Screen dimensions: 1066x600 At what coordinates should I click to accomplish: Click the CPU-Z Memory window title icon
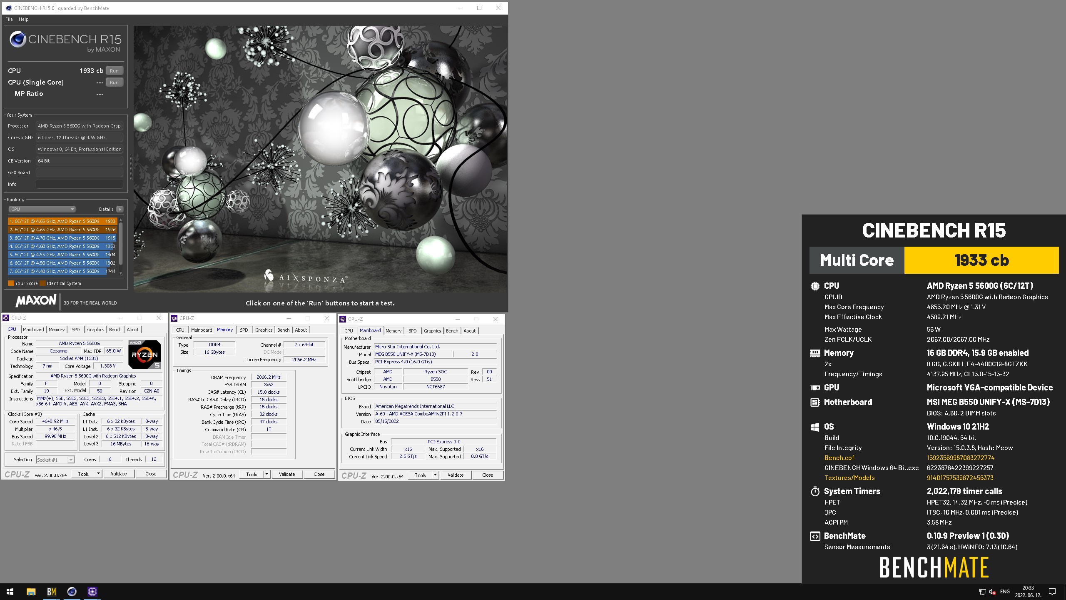coord(174,318)
